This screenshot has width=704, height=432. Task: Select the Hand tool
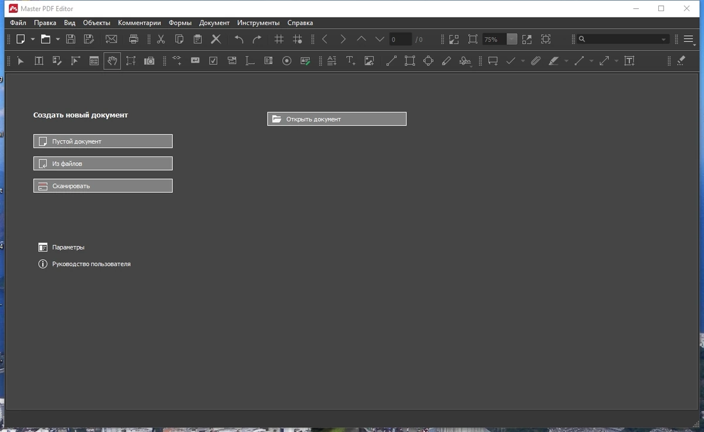pos(112,60)
